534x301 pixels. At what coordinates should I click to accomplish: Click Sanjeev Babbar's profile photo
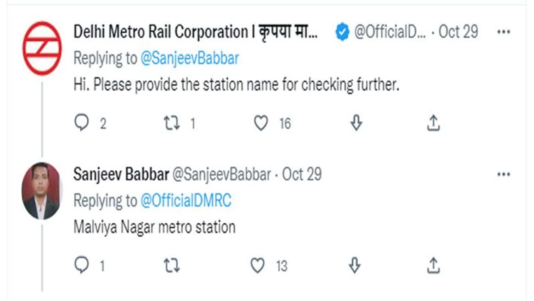coord(41,191)
